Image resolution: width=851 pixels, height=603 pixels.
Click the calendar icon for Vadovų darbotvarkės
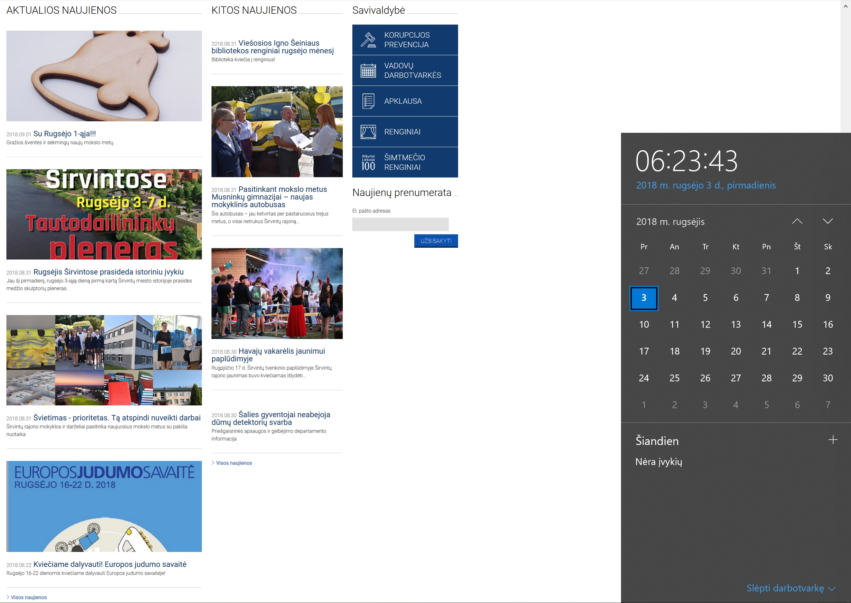[x=368, y=70]
